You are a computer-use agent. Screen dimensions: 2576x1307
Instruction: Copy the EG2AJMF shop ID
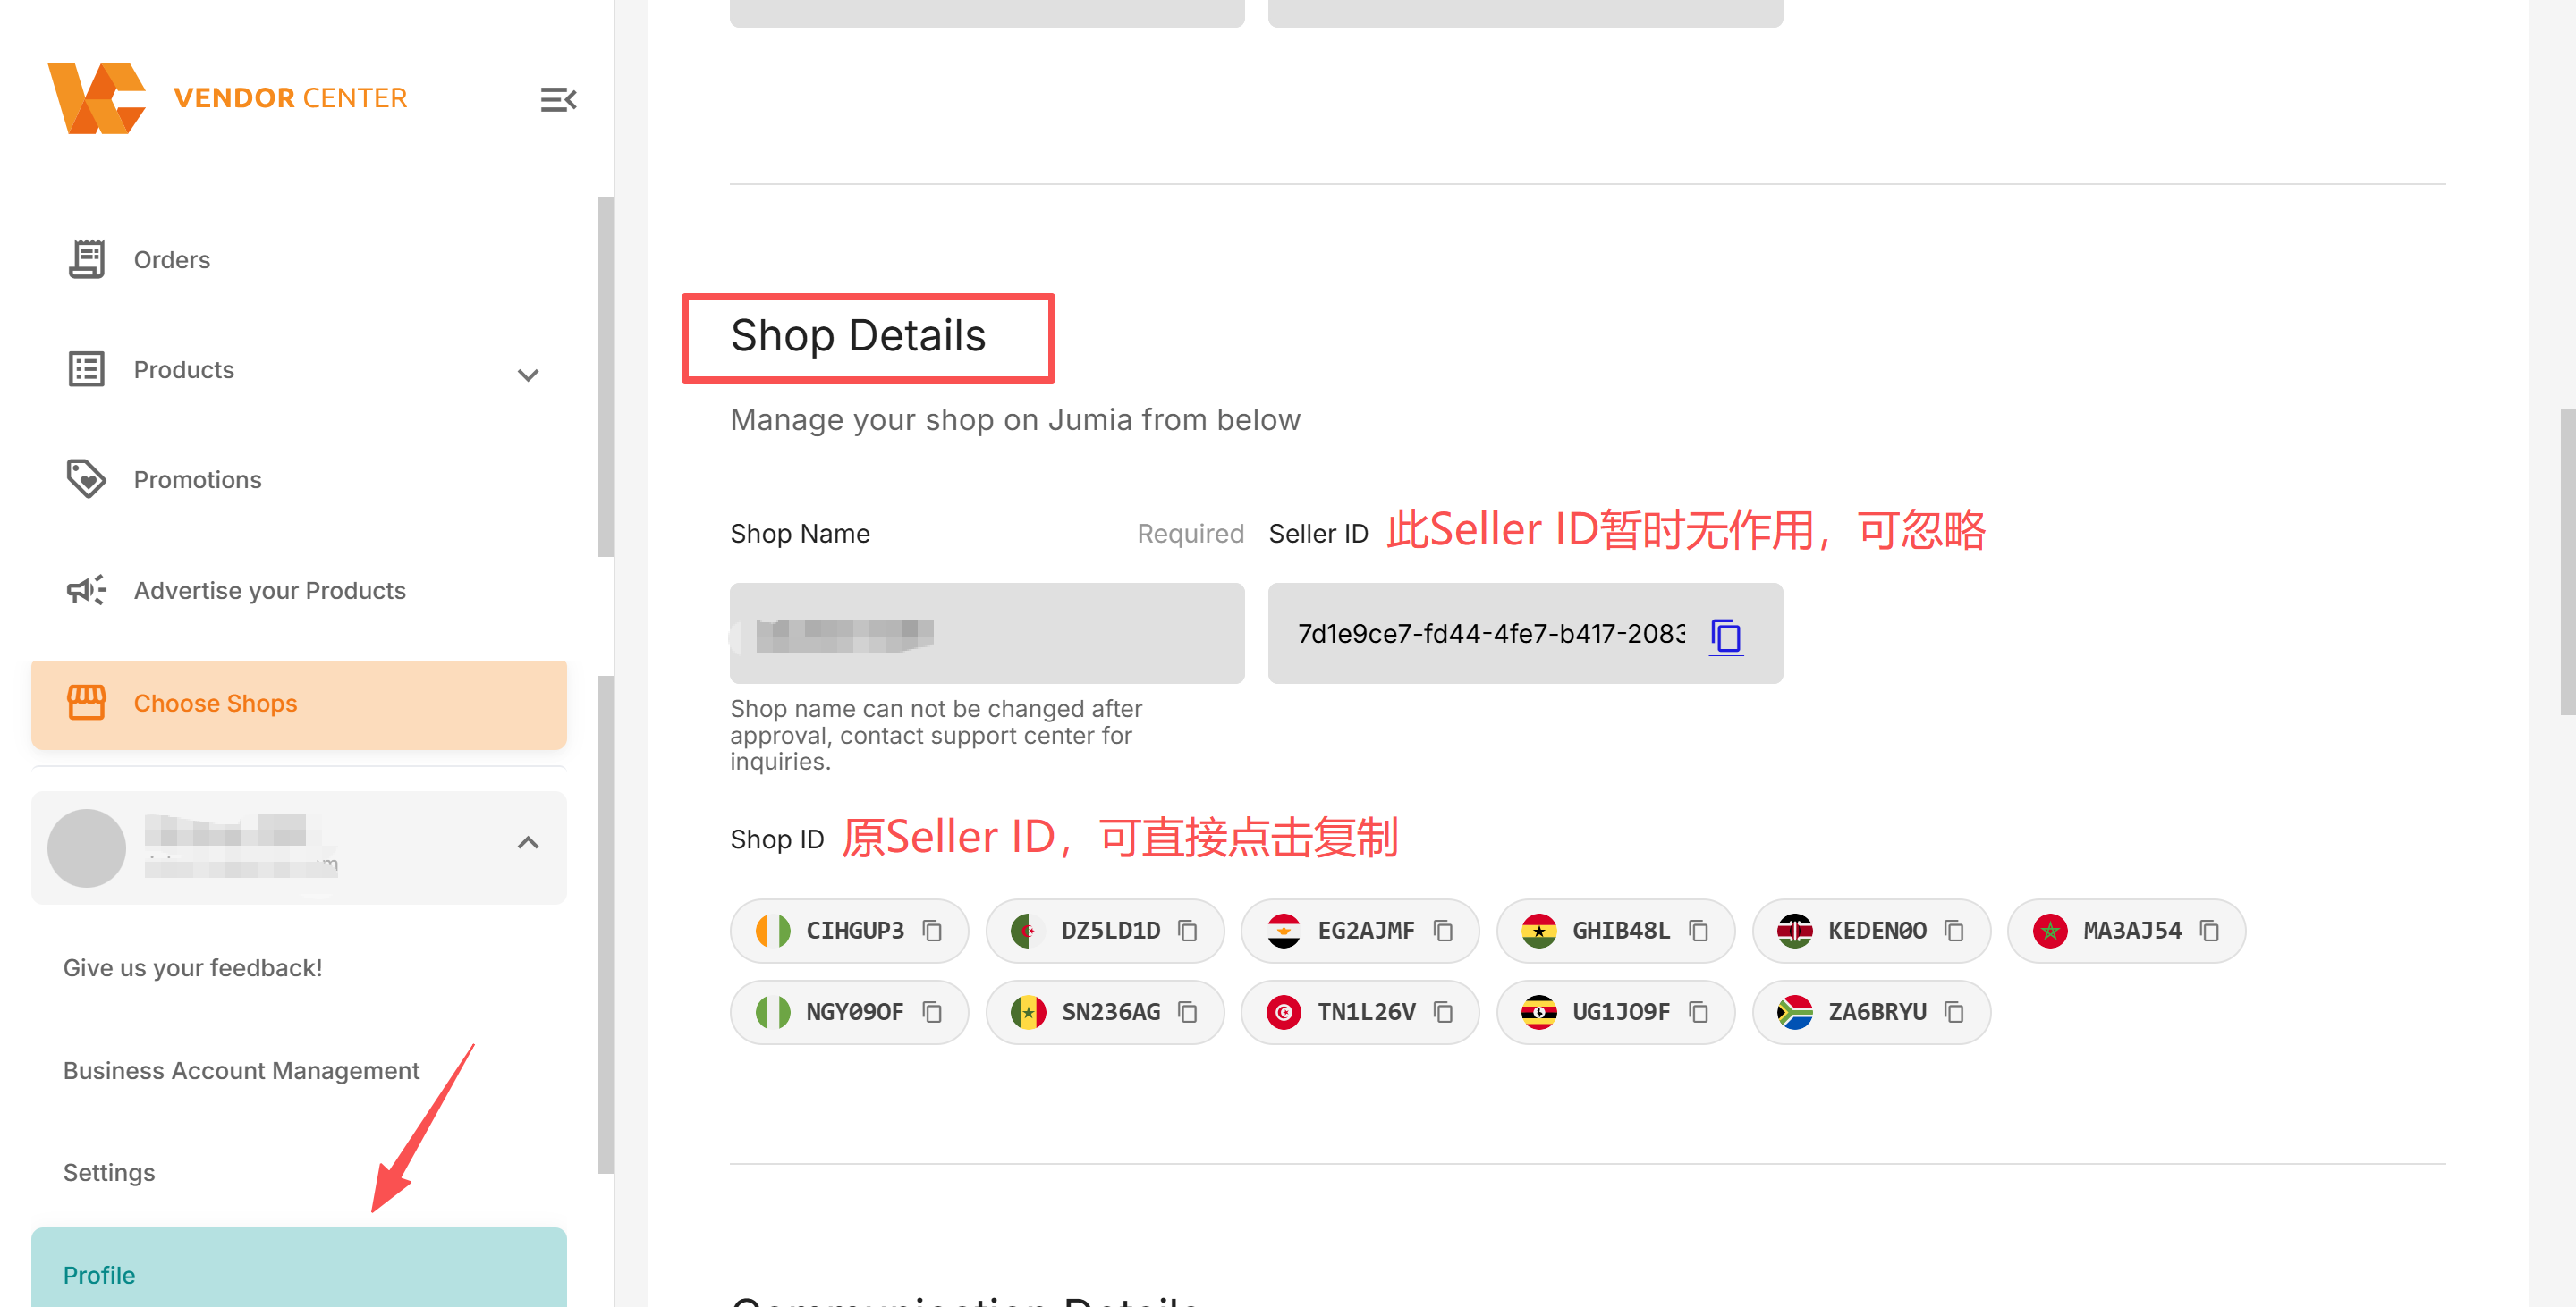(x=1443, y=931)
